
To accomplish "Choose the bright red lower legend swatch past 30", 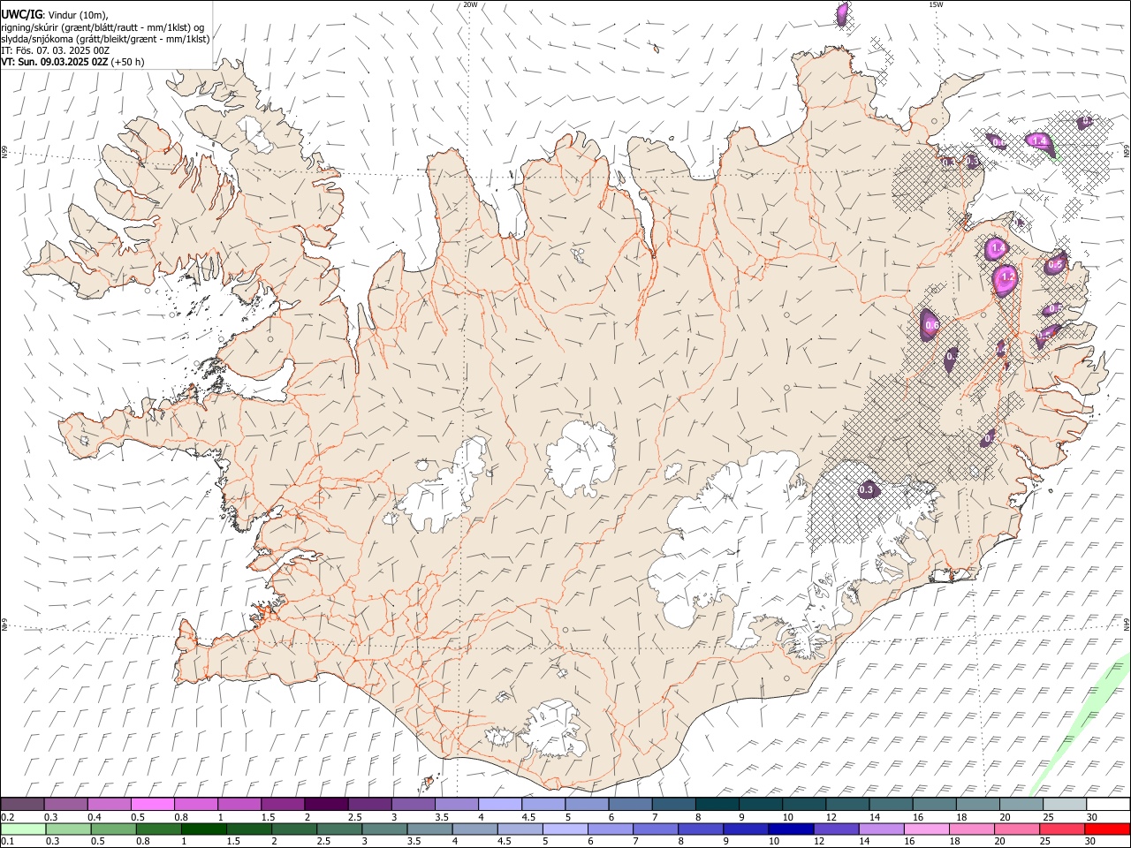I will point(1106,829).
